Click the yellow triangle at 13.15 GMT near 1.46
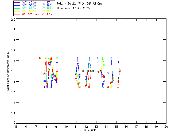 [98, 75]
